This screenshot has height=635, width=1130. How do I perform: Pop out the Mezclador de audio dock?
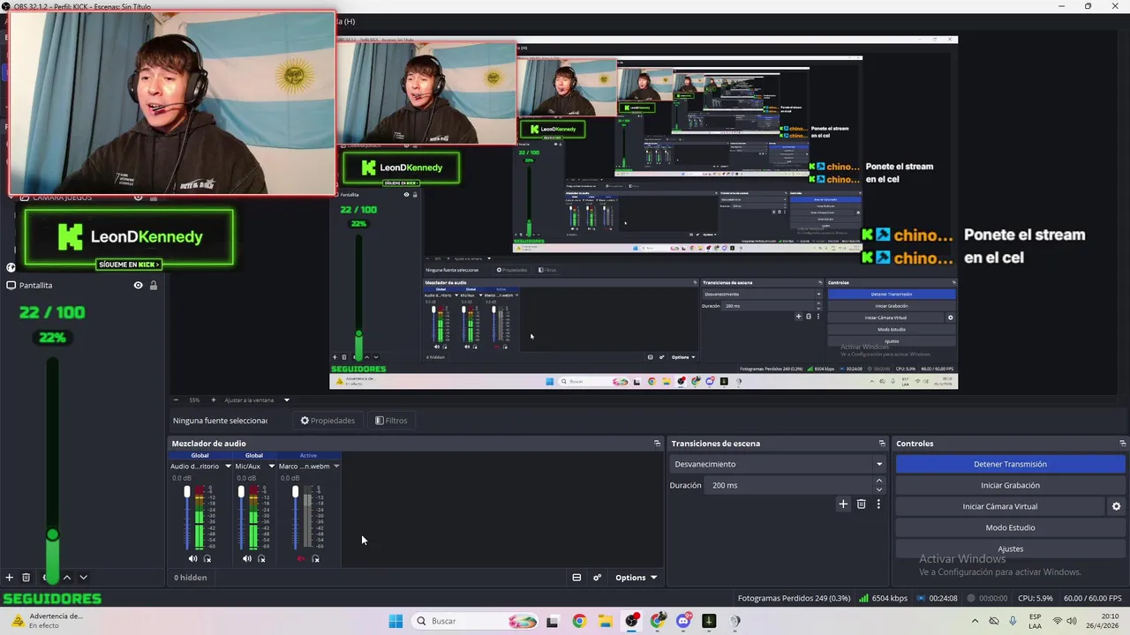pyautogui.click(x=657, y=444)
